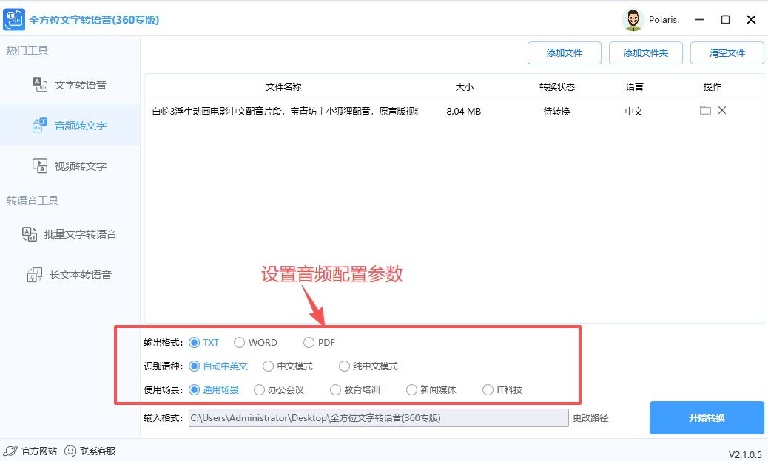The width and height of the screenshot is (768, 461).
Task: Remove the 白蛇3 file with X icon
Action: [x=721, y=109]
